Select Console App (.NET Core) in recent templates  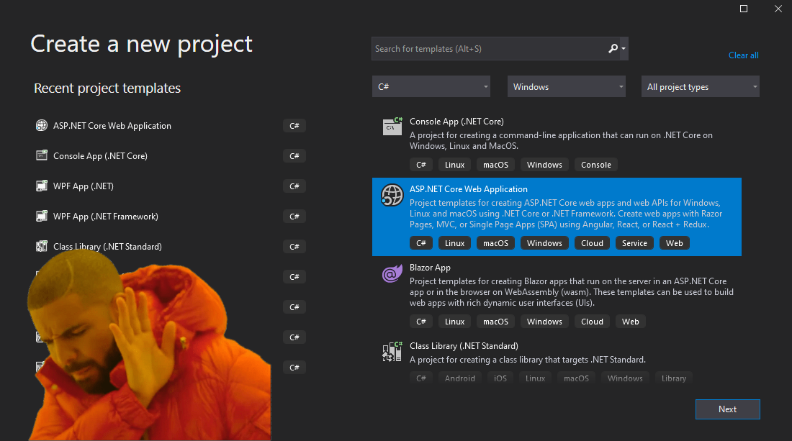(101, 156)
